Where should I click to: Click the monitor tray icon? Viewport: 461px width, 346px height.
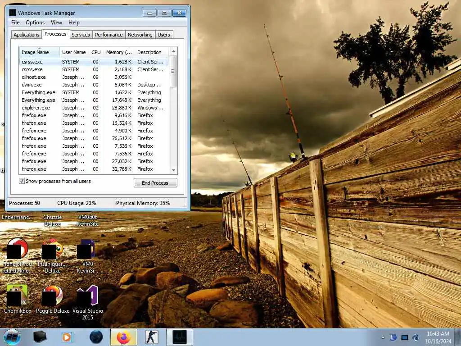405,337
